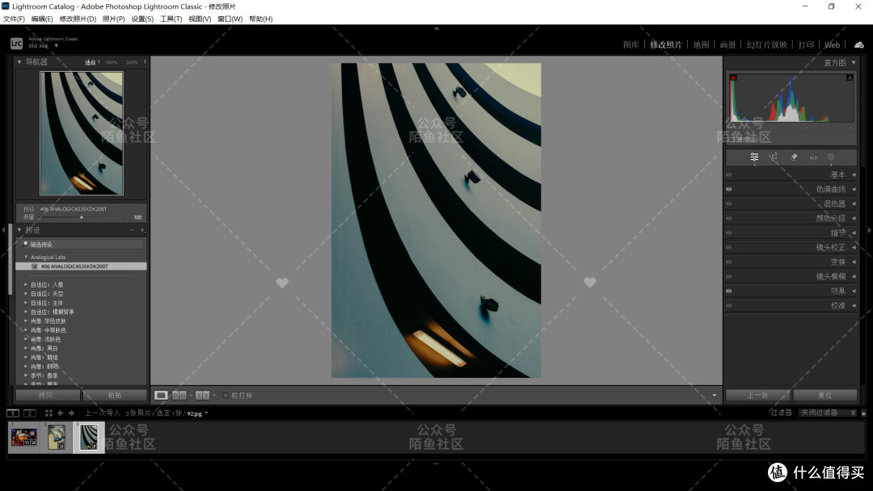Collapse the Analogical Labs preset group

coord(26,257)
